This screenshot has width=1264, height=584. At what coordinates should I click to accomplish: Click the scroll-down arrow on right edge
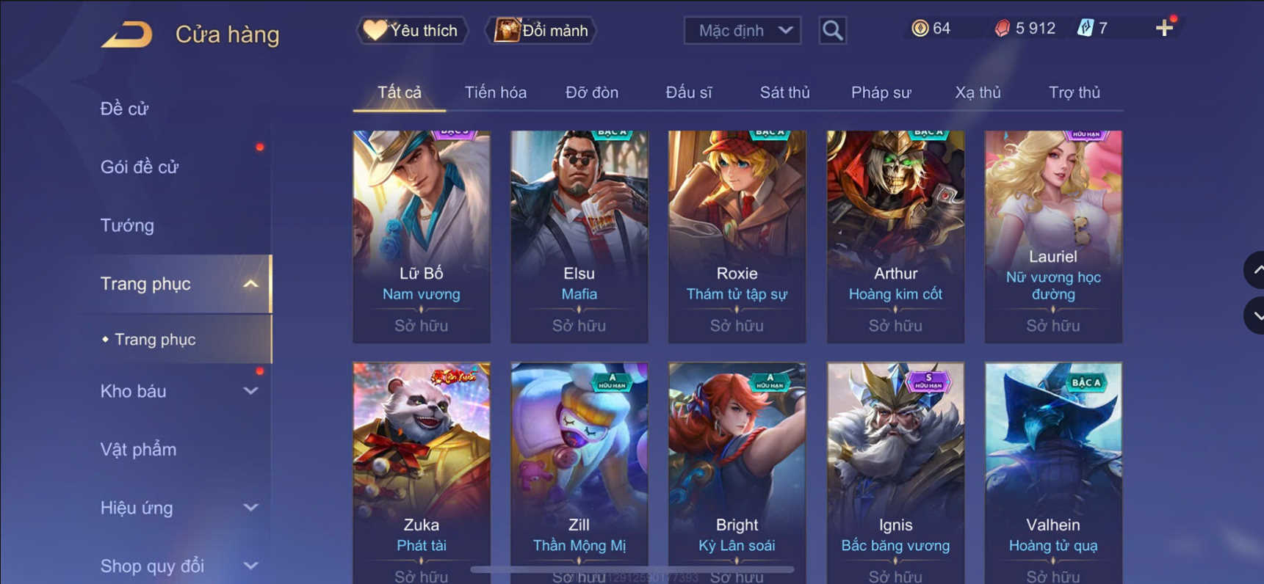pyautogui.click(x=1255, y=315)
